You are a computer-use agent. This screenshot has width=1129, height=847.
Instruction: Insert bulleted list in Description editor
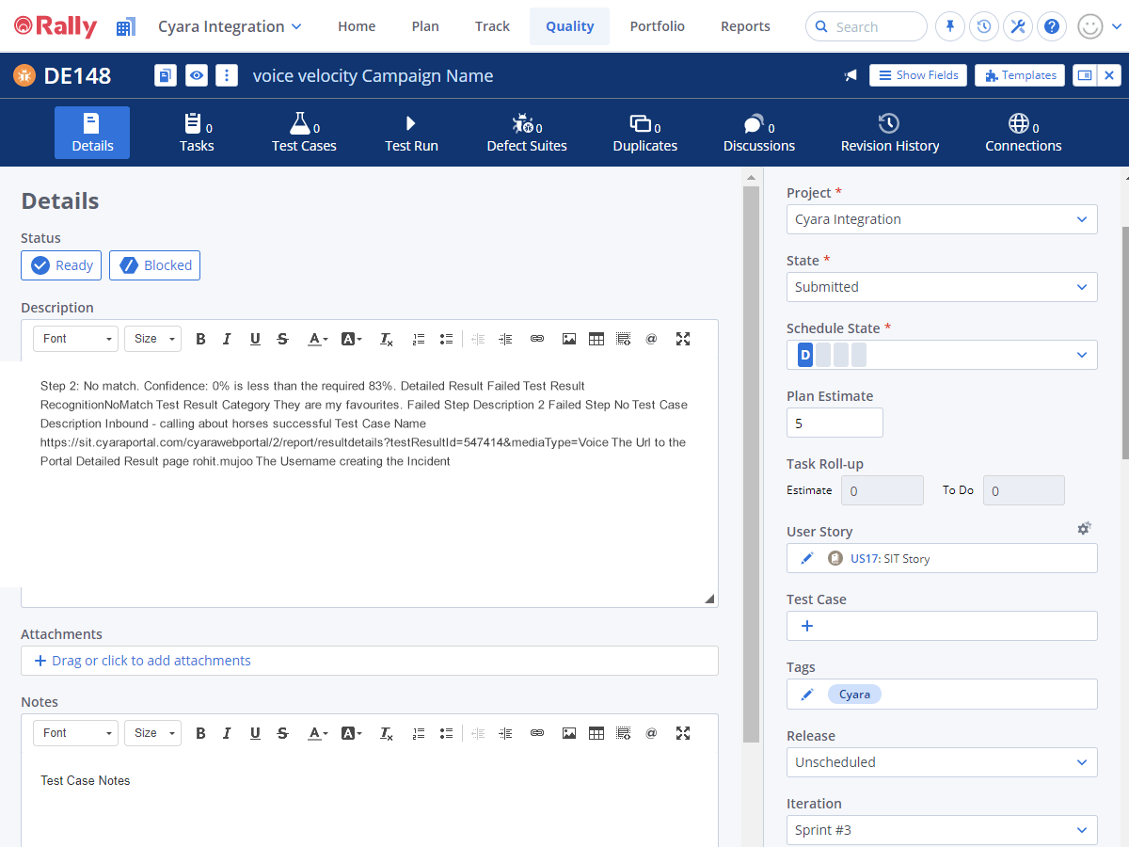(x=447, y=339)
